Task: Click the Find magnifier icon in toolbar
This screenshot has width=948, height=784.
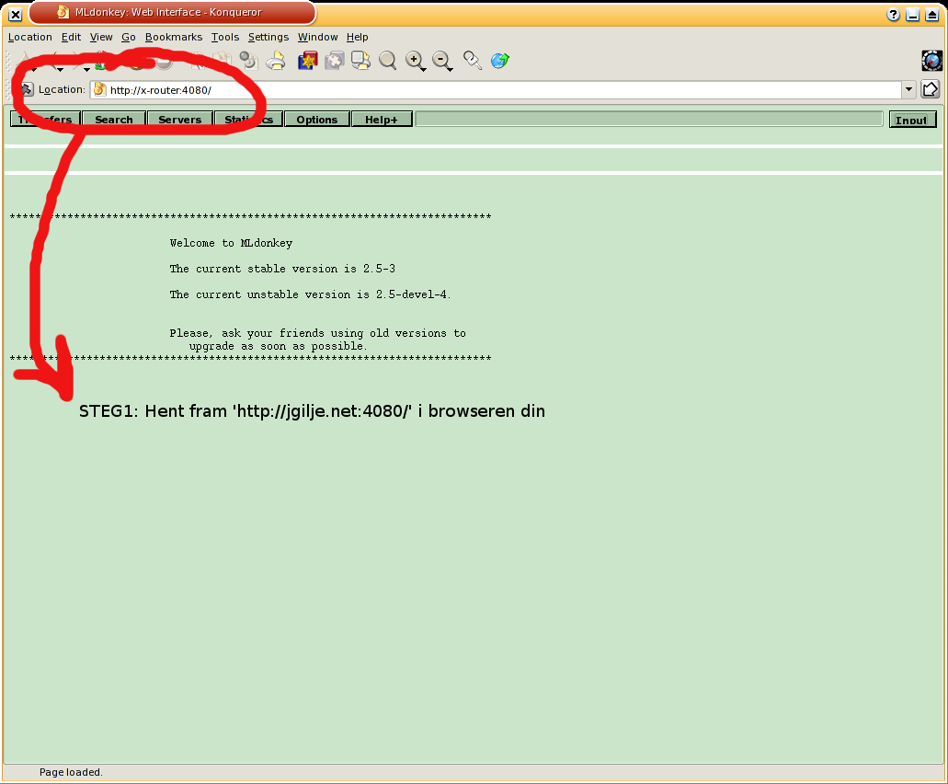Action: [x=388, y=62]
